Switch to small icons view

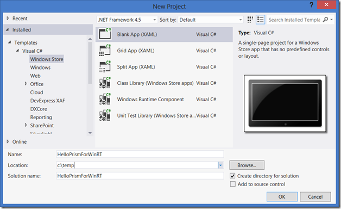pos(250,20)
